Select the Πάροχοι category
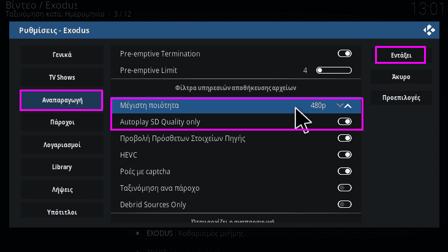This screenshot has height=252, width=448. 62,122
